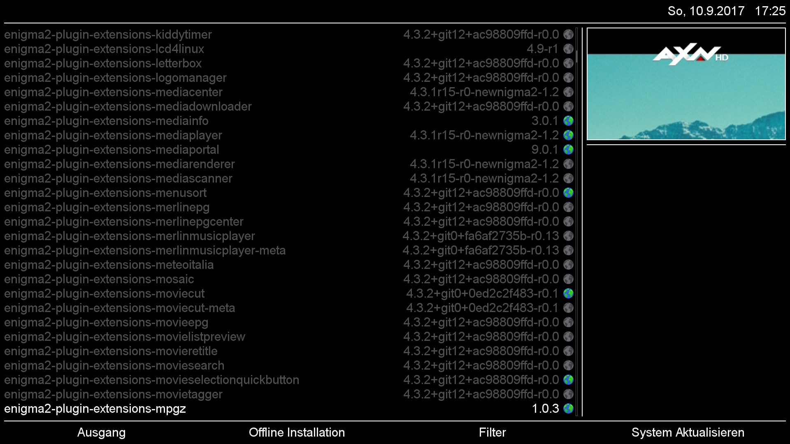Select enigma2-plugin-extensions-movielistpreview entry
The width and height of the screenshot is (790, 444).
pos(289,337)
